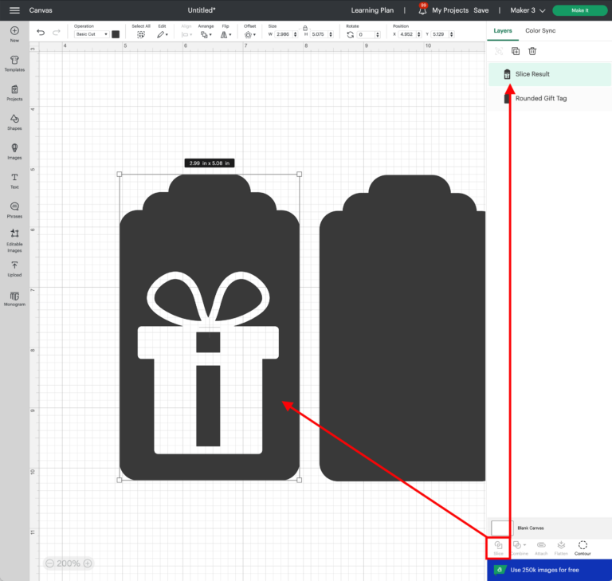Click the green Make It button
This screenshot has height=581, width=612.
[579, 10]
